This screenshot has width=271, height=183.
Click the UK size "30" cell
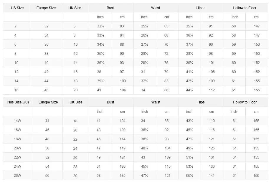click(75, 176)
